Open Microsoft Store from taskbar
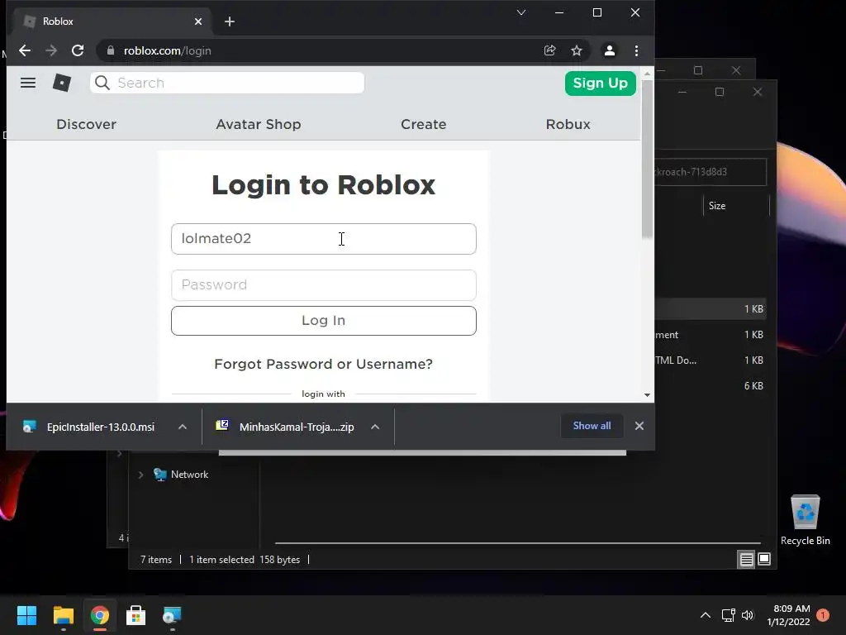 coord(136,615)
